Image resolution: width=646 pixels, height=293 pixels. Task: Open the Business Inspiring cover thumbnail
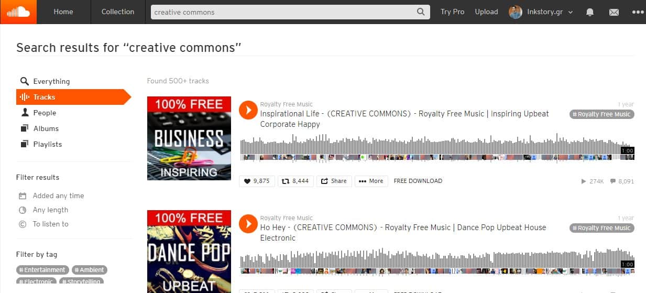[x=189, y=138]
